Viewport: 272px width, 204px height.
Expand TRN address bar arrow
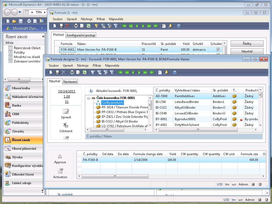45,12
